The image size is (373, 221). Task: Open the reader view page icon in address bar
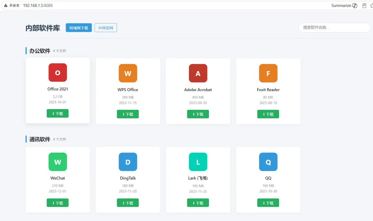click(364, 6)
